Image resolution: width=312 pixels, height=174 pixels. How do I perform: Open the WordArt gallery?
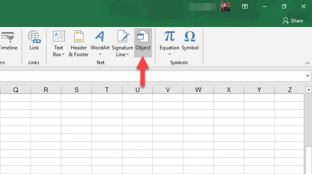pyautogui.click(x=100, y=43)
